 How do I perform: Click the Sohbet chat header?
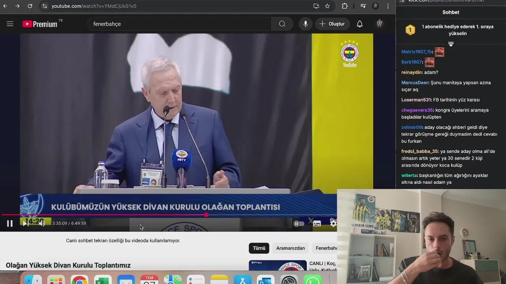(x=451, y=12)
